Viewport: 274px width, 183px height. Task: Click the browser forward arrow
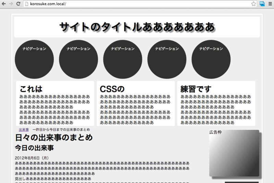pos(11,4)
